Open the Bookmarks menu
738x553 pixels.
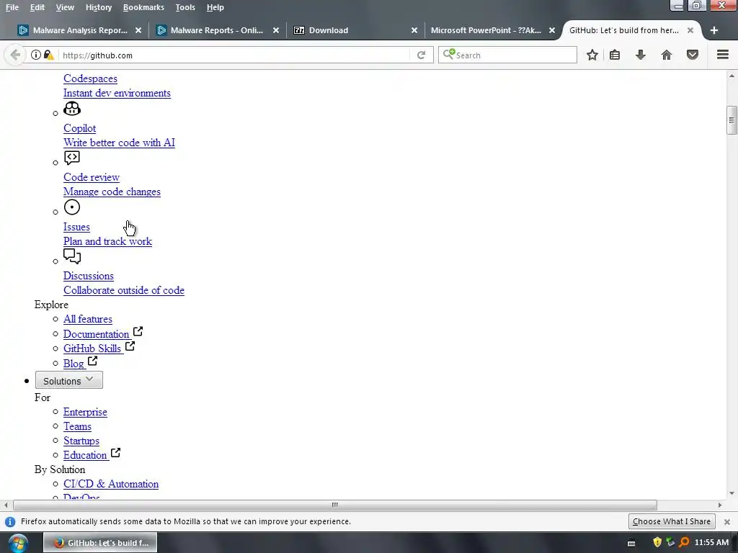click(x=143, y=7)
